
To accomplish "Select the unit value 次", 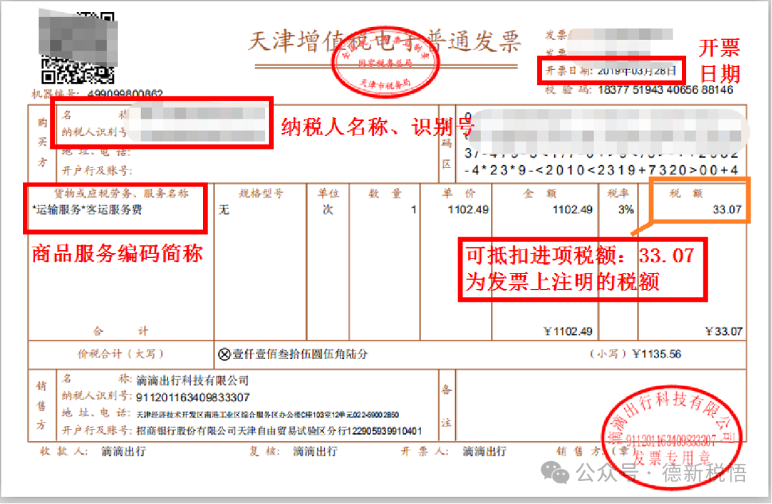I will click(328, 210).
